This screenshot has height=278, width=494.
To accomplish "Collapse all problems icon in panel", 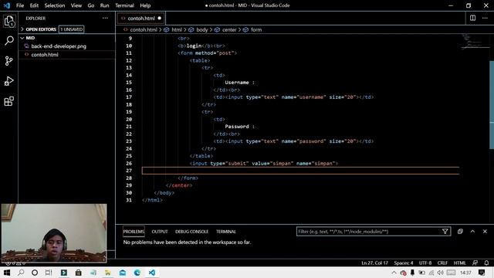I will (x=460, y=232).
